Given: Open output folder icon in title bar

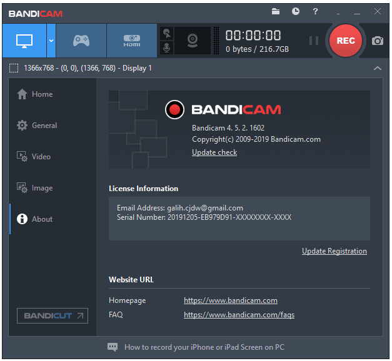Looking at the screenshot, I should point(276,11).
